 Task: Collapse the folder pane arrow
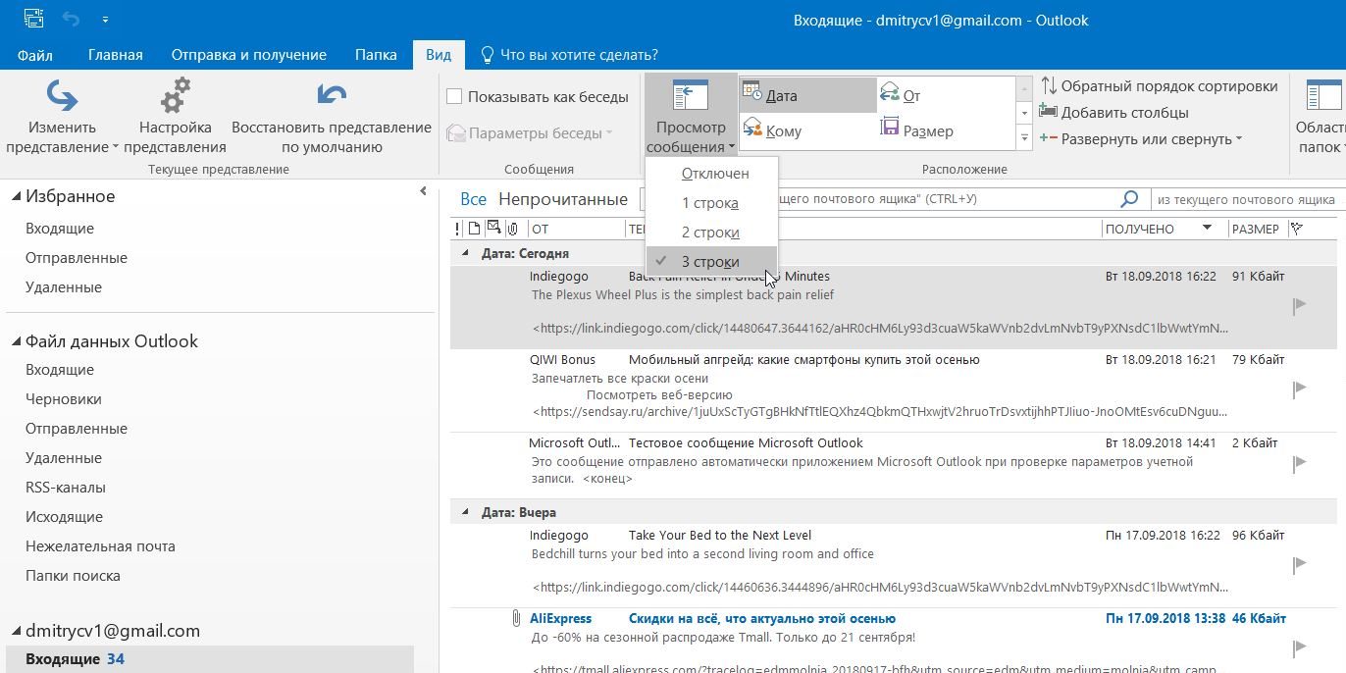[x=423, y=191]
